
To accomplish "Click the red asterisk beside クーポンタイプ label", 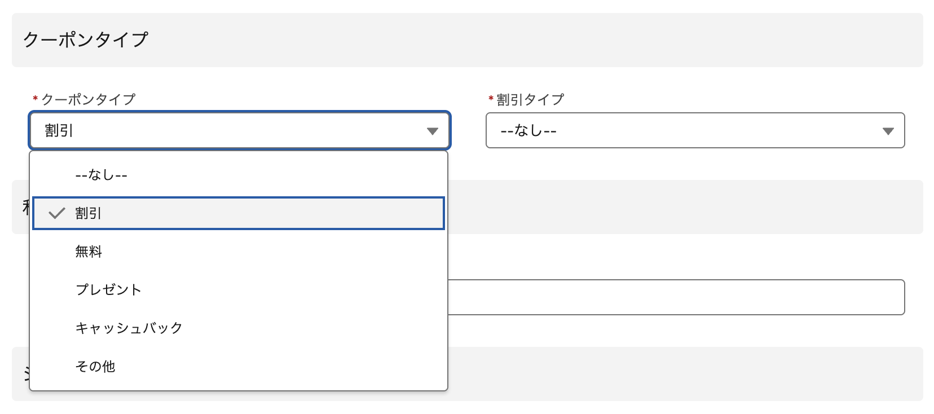I will 35,100.
